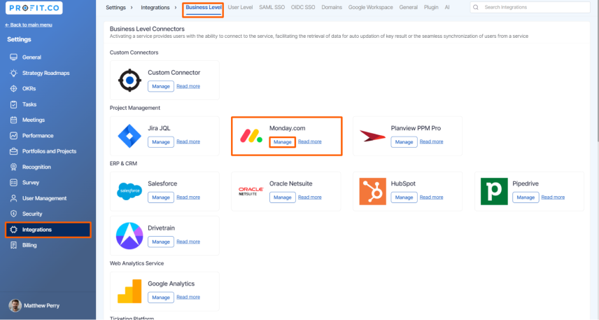Open the General tab in integrations
This screenshot has width=599, height=320.
tap(409, 7)
